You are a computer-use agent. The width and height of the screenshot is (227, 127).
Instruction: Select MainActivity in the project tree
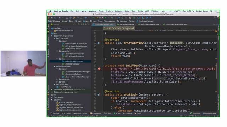(x=64, y=87)
